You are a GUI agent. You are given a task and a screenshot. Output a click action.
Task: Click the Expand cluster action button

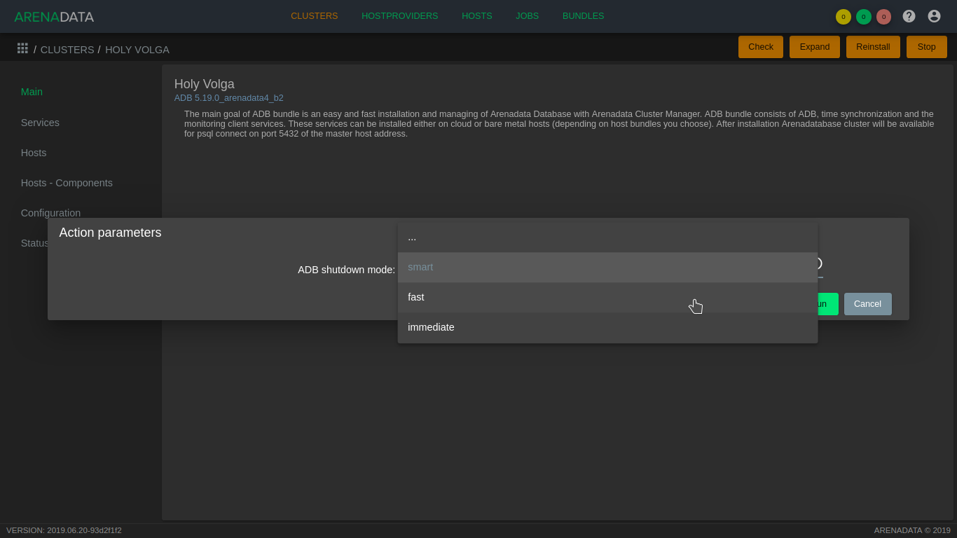pos(814,47)
